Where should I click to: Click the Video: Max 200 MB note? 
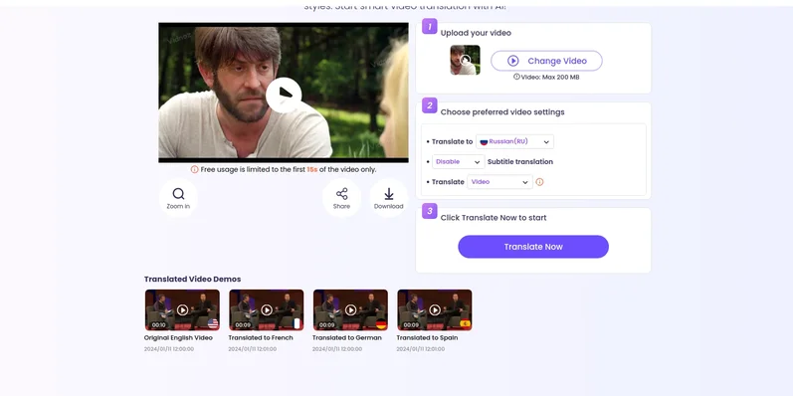(546, 77)
